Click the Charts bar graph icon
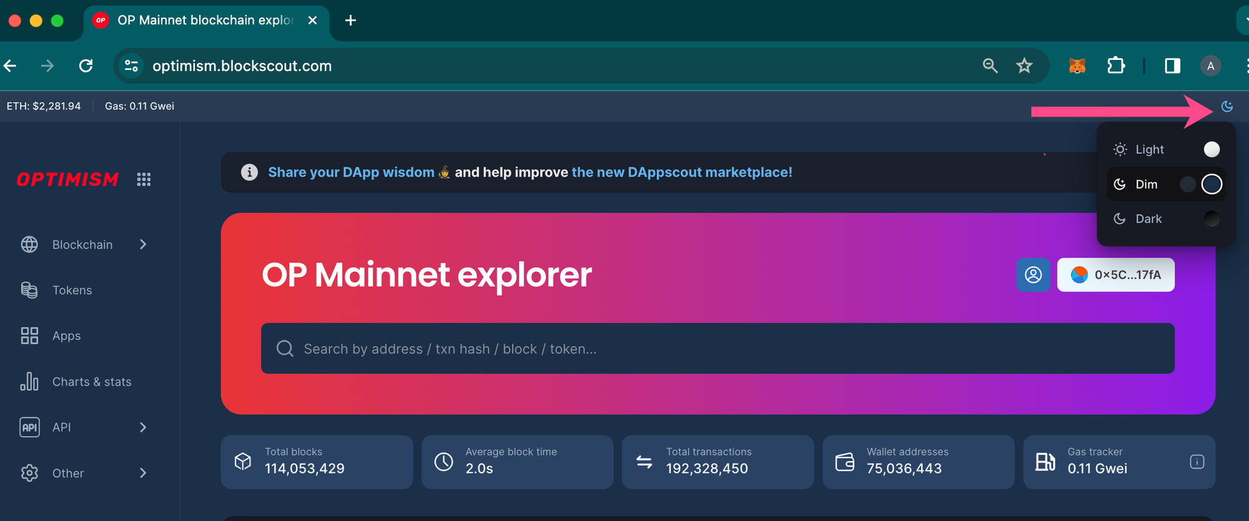Viewport: 1249px width, 521px height. click(x=29, y=381)
